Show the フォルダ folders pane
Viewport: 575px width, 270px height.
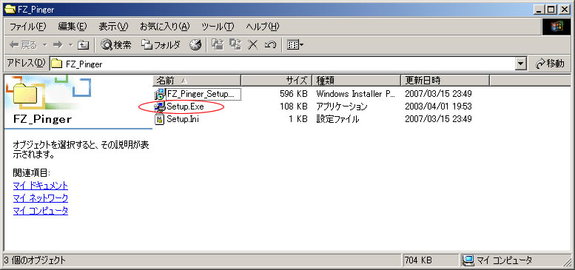(161, 45)
